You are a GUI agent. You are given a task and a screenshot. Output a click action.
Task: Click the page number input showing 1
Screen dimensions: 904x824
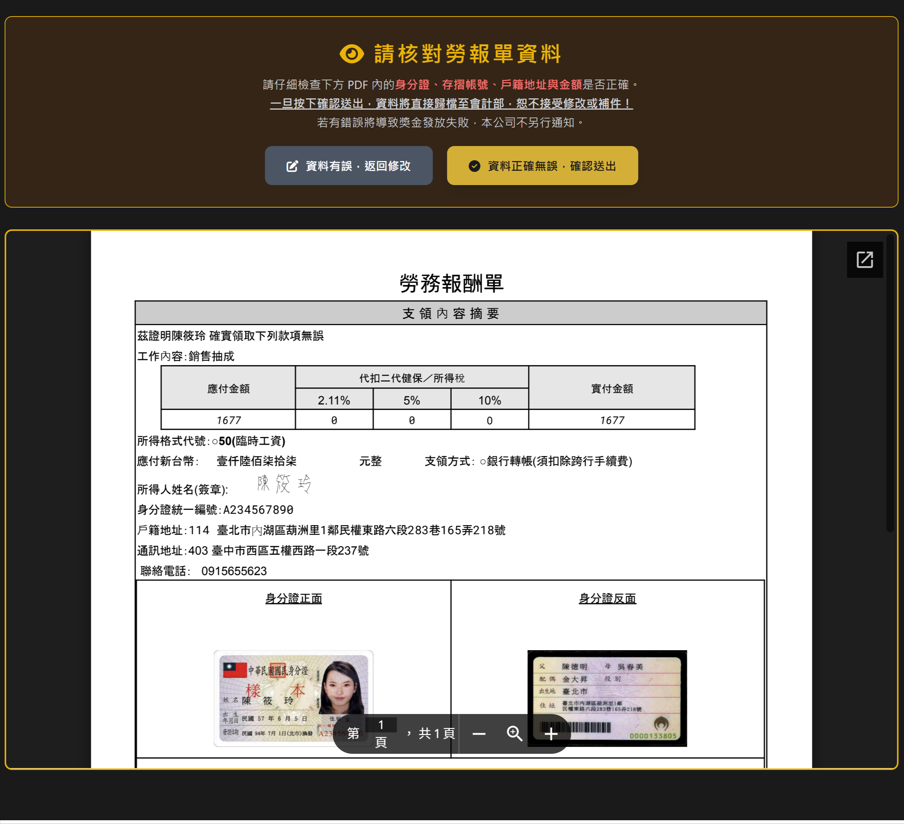[382, 725]
